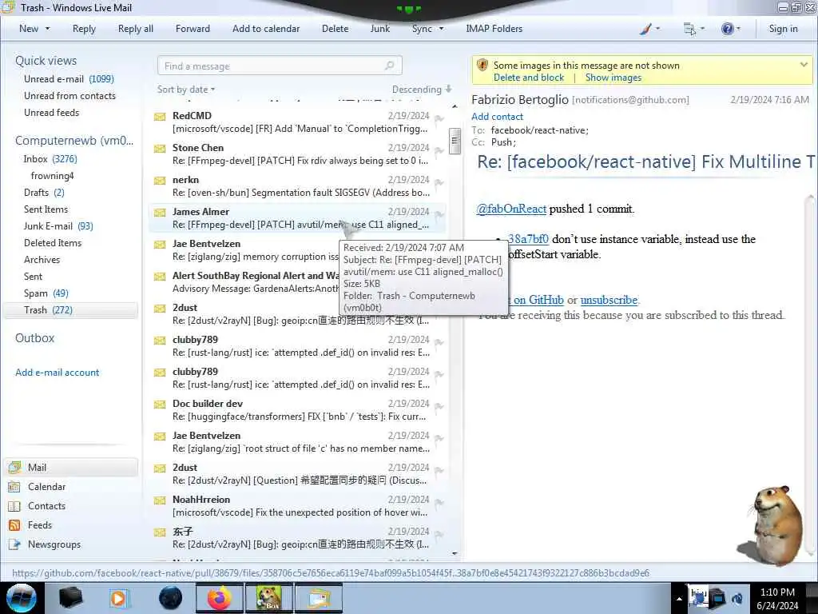Open the Sort by date dropdown
This screenshot has height=614, width=818.
tap(185, 90)
